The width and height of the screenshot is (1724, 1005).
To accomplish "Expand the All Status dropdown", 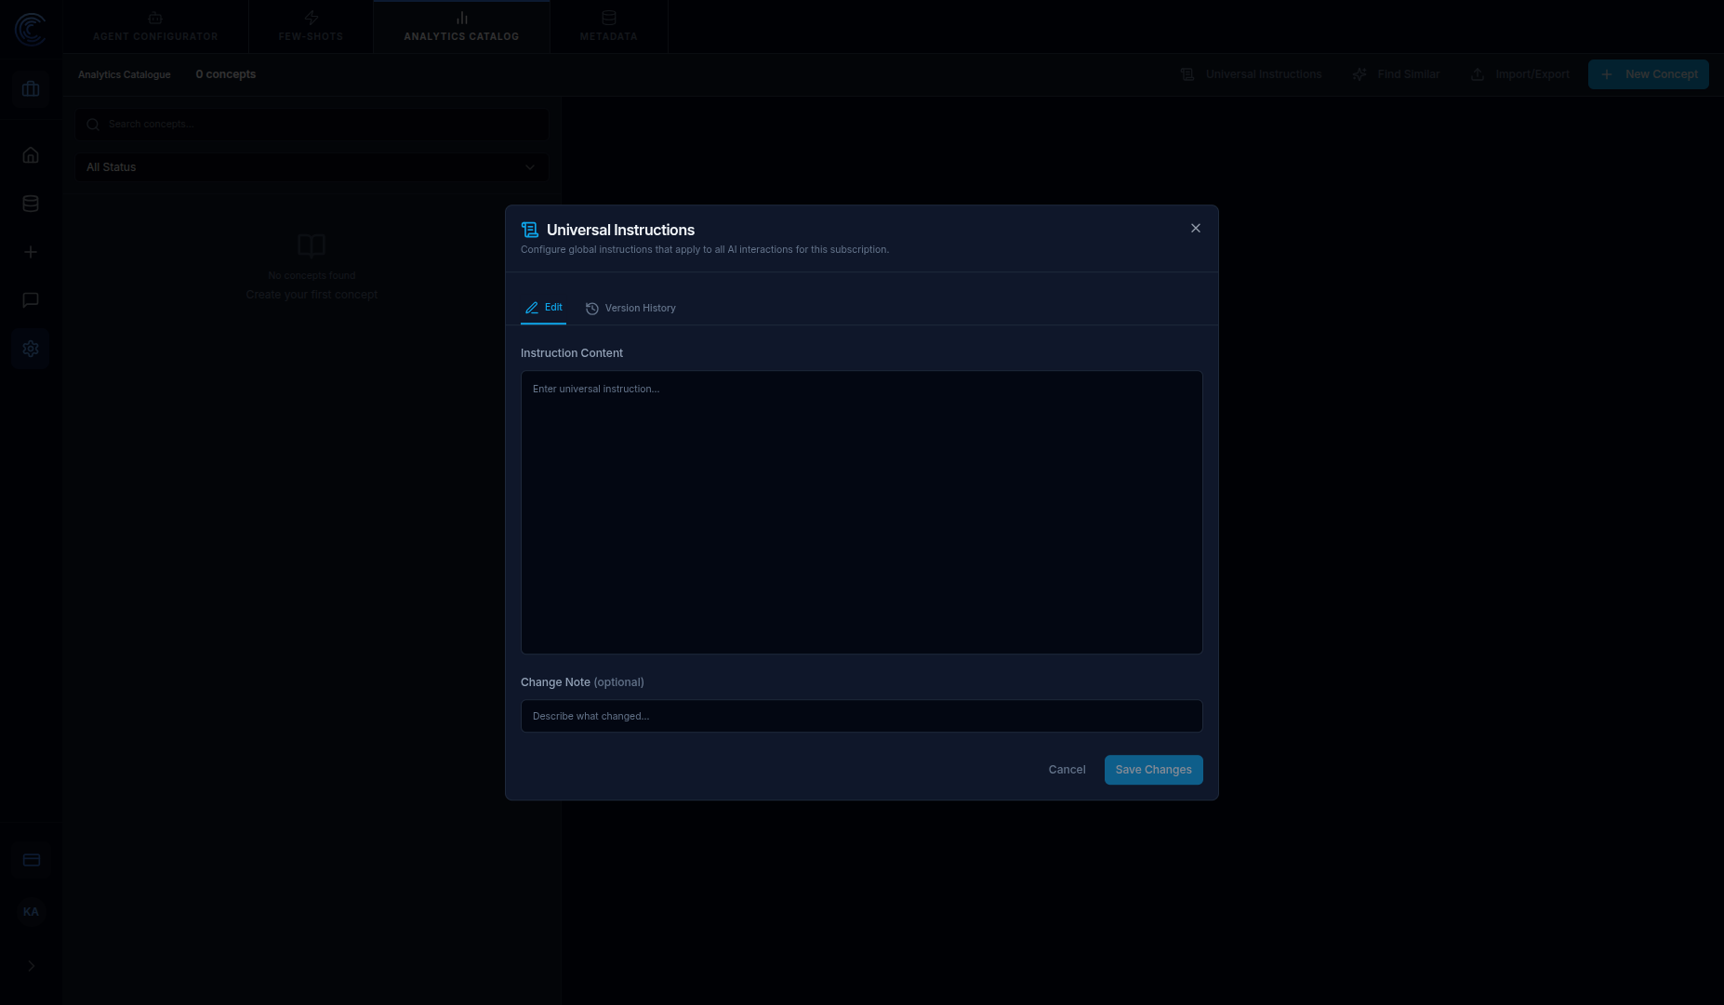I will tap(312, 167).
